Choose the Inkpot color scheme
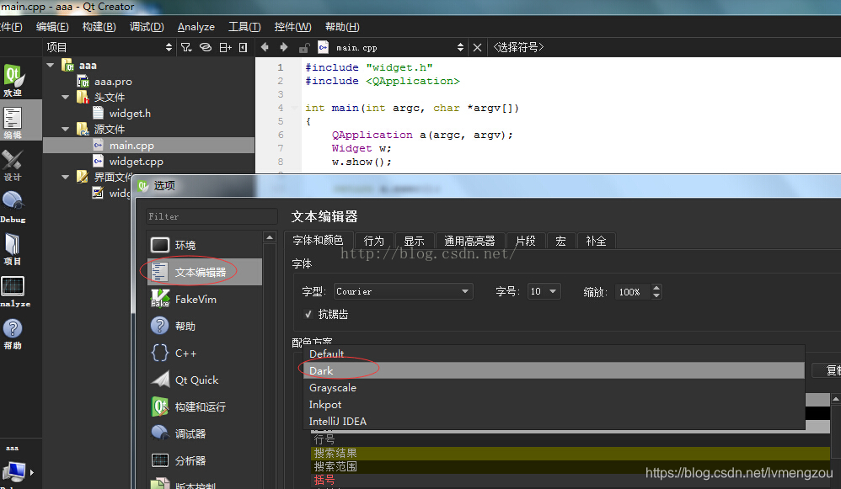The width and height of the screenshot is (841, 489). 554,404
